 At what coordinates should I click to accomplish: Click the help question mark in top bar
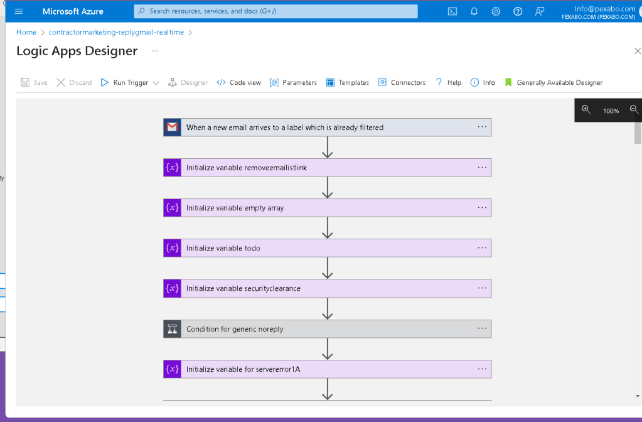coord(518,11)
